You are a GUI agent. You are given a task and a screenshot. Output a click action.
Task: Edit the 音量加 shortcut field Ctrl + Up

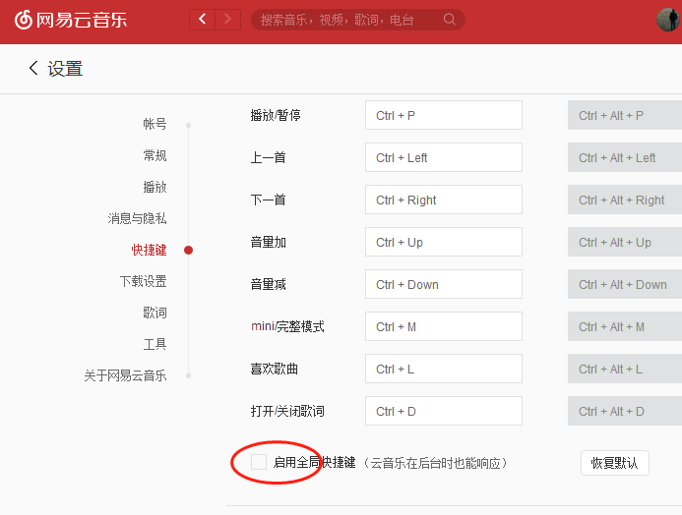click(x=444, y=242)
